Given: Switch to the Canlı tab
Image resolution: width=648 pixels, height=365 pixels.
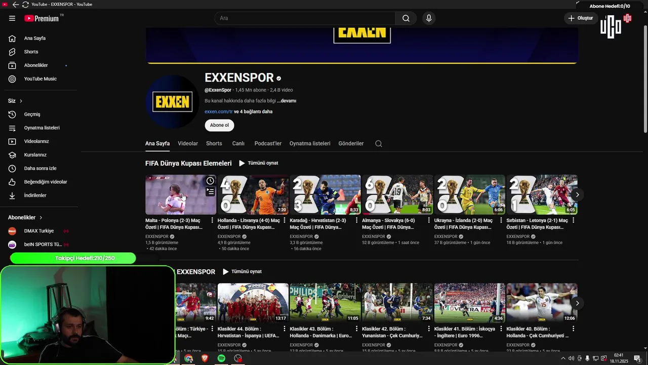Looking at the screenshot, I should coord(238,143).
